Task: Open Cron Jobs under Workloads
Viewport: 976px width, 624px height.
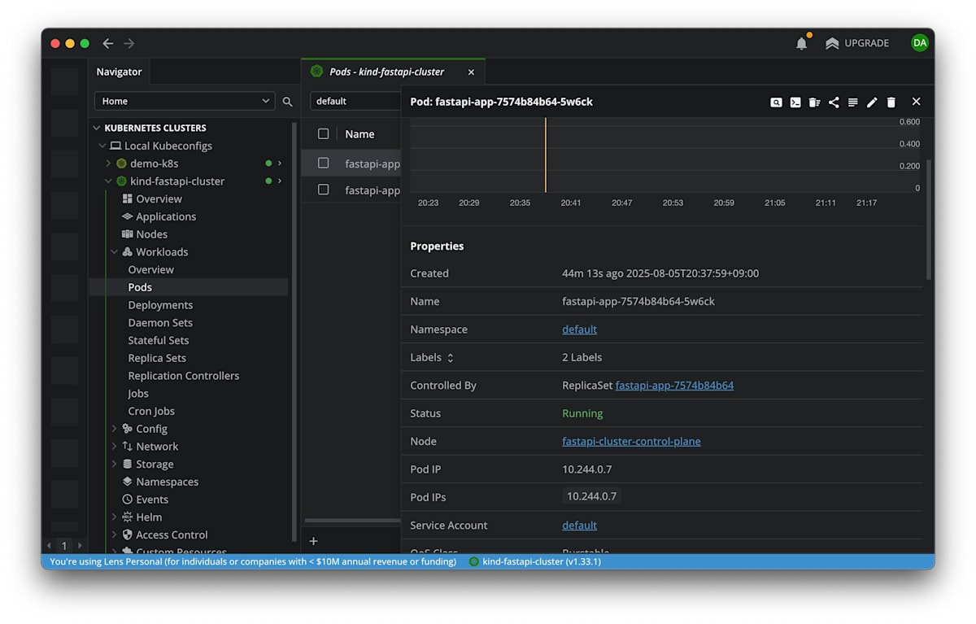Action: click(151, 411)
